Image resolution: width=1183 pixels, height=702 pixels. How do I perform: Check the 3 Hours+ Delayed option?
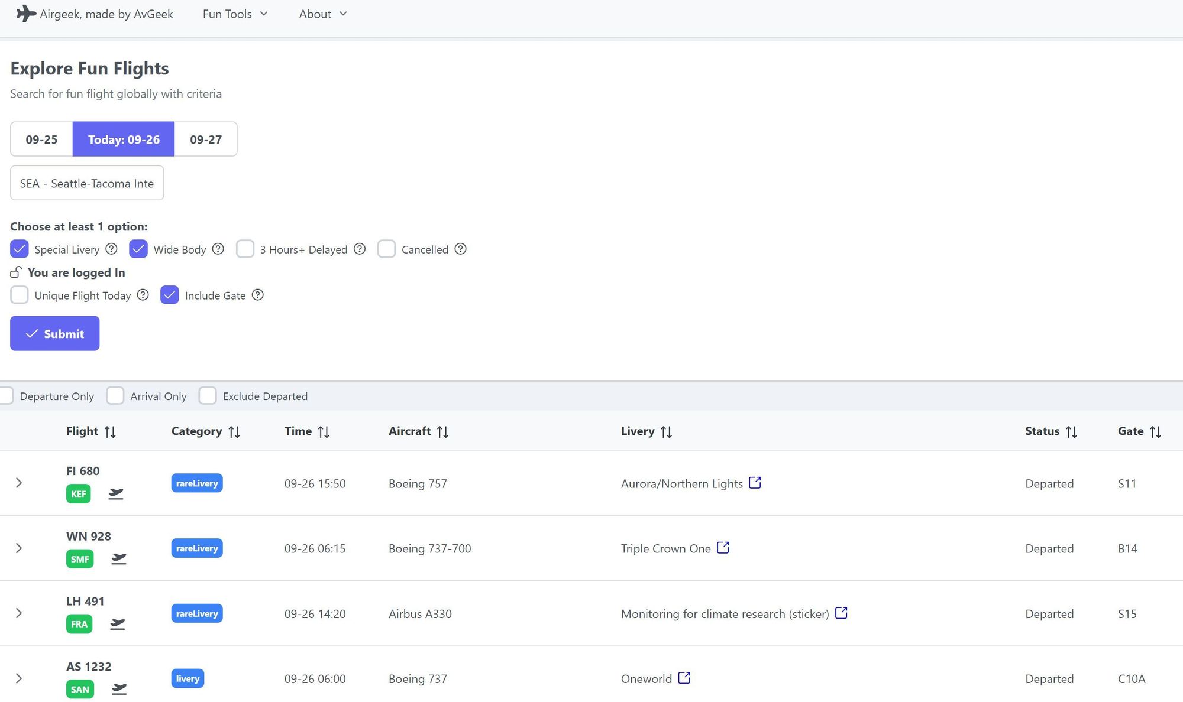tap(245, 249)
